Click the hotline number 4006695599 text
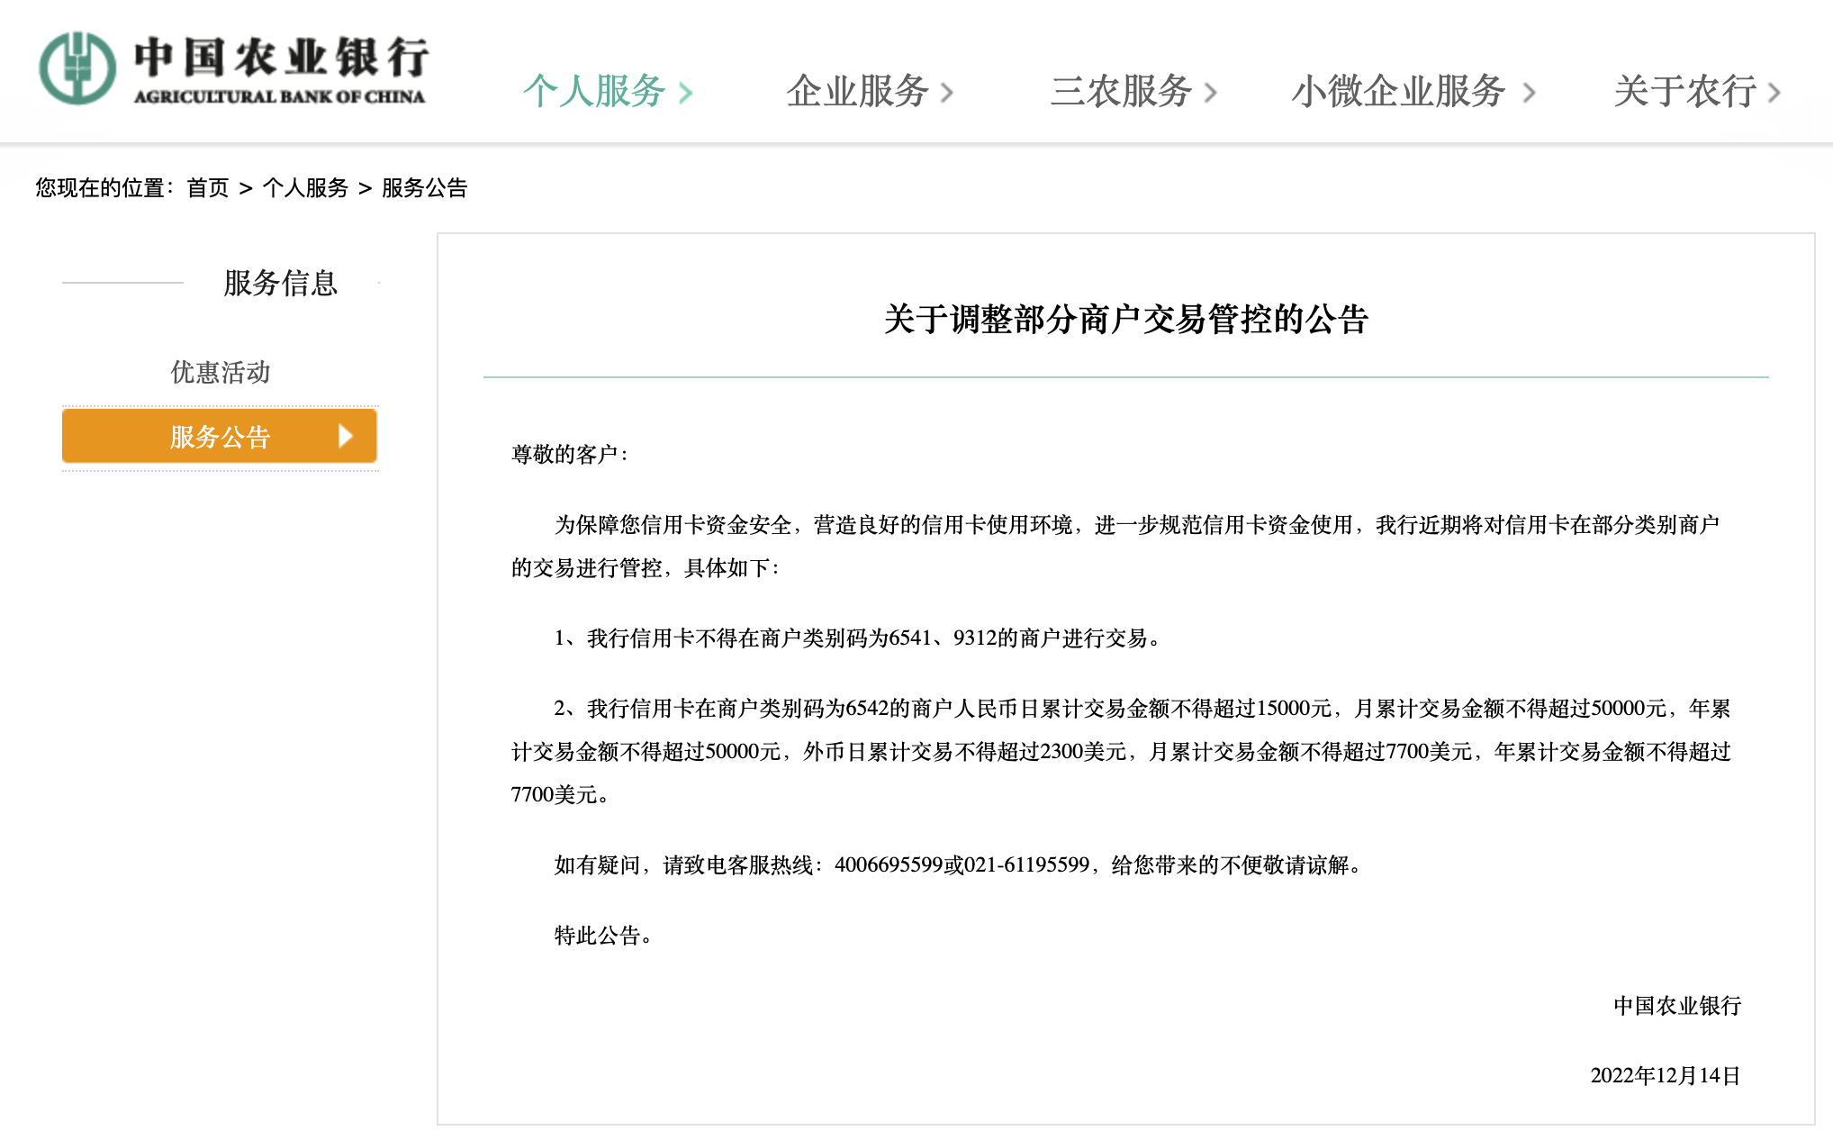This screenshot has width=1833, height=1140. 888,865
